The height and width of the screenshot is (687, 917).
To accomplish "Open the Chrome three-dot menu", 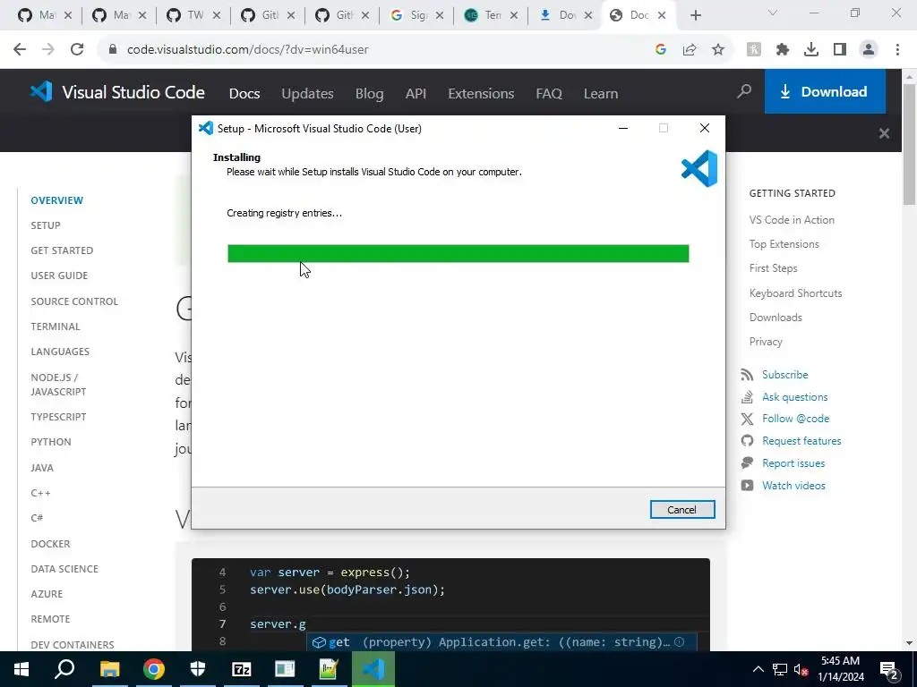I will click(x=897, y=50).
